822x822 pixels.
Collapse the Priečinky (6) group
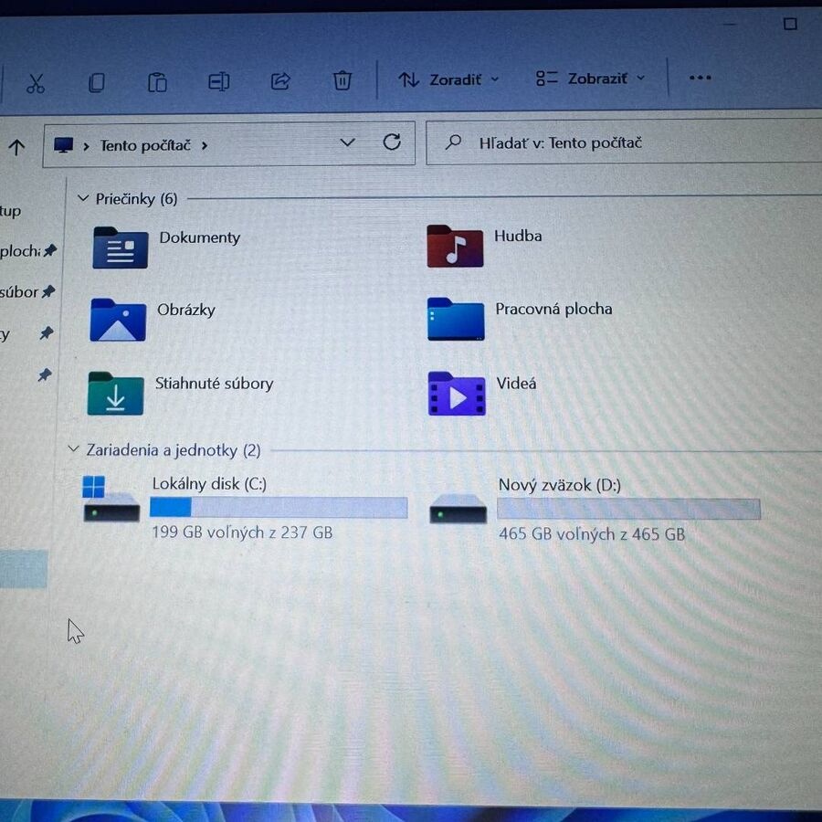tap(82, 198)
